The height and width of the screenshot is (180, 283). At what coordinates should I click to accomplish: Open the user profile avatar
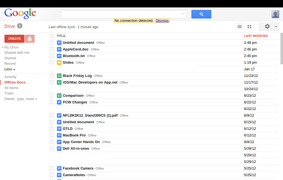275,14
